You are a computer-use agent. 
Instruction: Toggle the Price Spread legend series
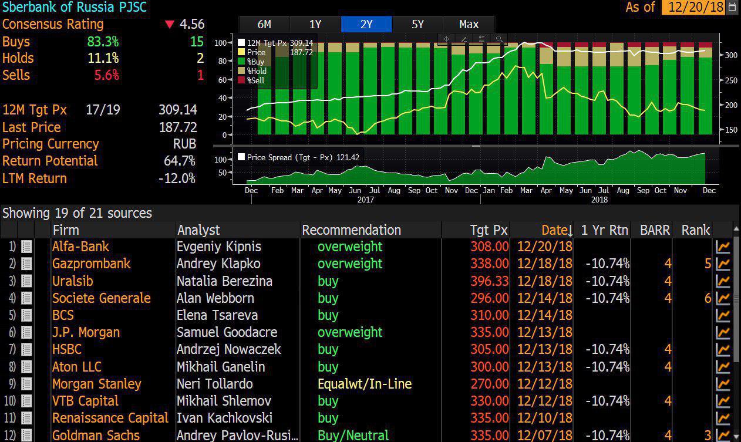(x=298, y=157)
